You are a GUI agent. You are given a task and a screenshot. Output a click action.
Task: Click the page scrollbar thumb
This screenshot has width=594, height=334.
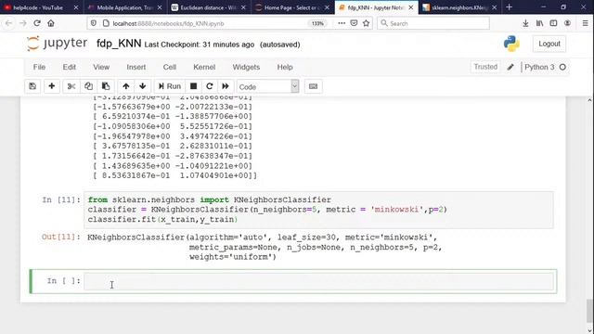pyautogui.click(x=590, y=311)
